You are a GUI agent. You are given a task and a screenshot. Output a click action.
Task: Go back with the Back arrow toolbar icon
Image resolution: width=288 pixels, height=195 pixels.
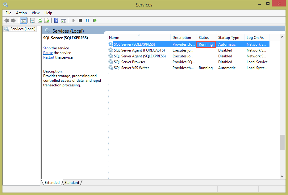[x=6, y=20]
